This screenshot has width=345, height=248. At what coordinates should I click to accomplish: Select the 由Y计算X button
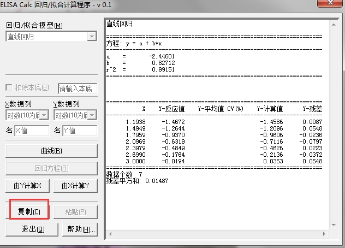[27, 186]
